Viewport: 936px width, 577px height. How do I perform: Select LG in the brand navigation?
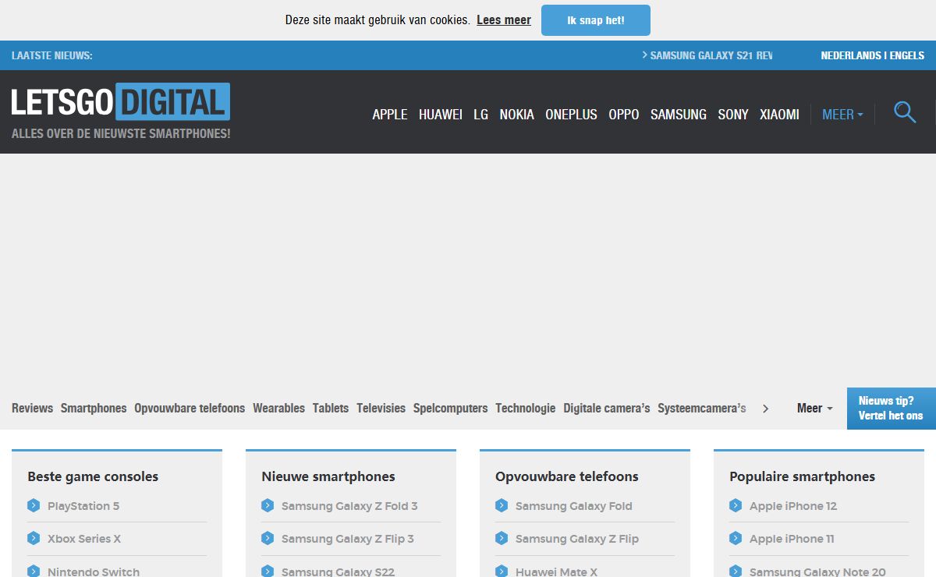(480, 115)
